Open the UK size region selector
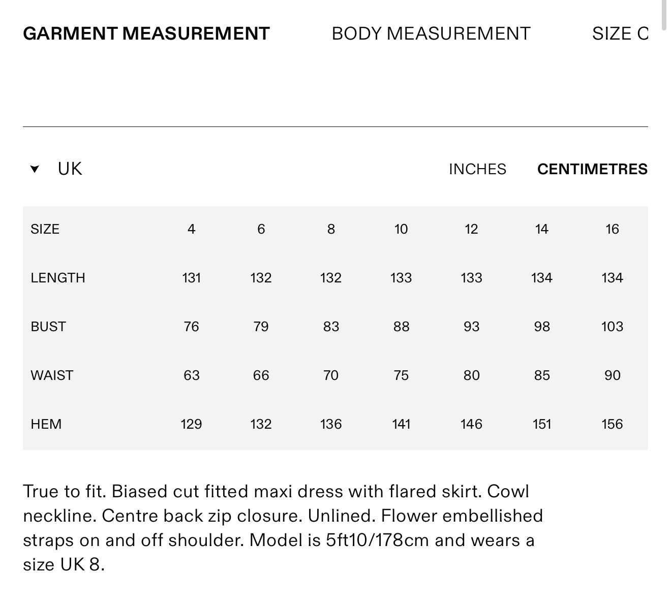 pyautogui.click(x=70, y=169)
